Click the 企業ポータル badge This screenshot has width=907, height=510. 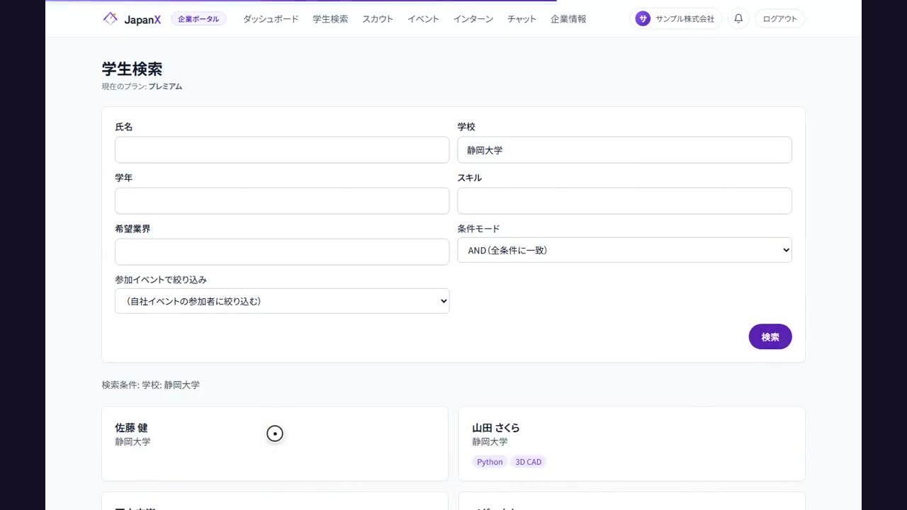[198, 18]
